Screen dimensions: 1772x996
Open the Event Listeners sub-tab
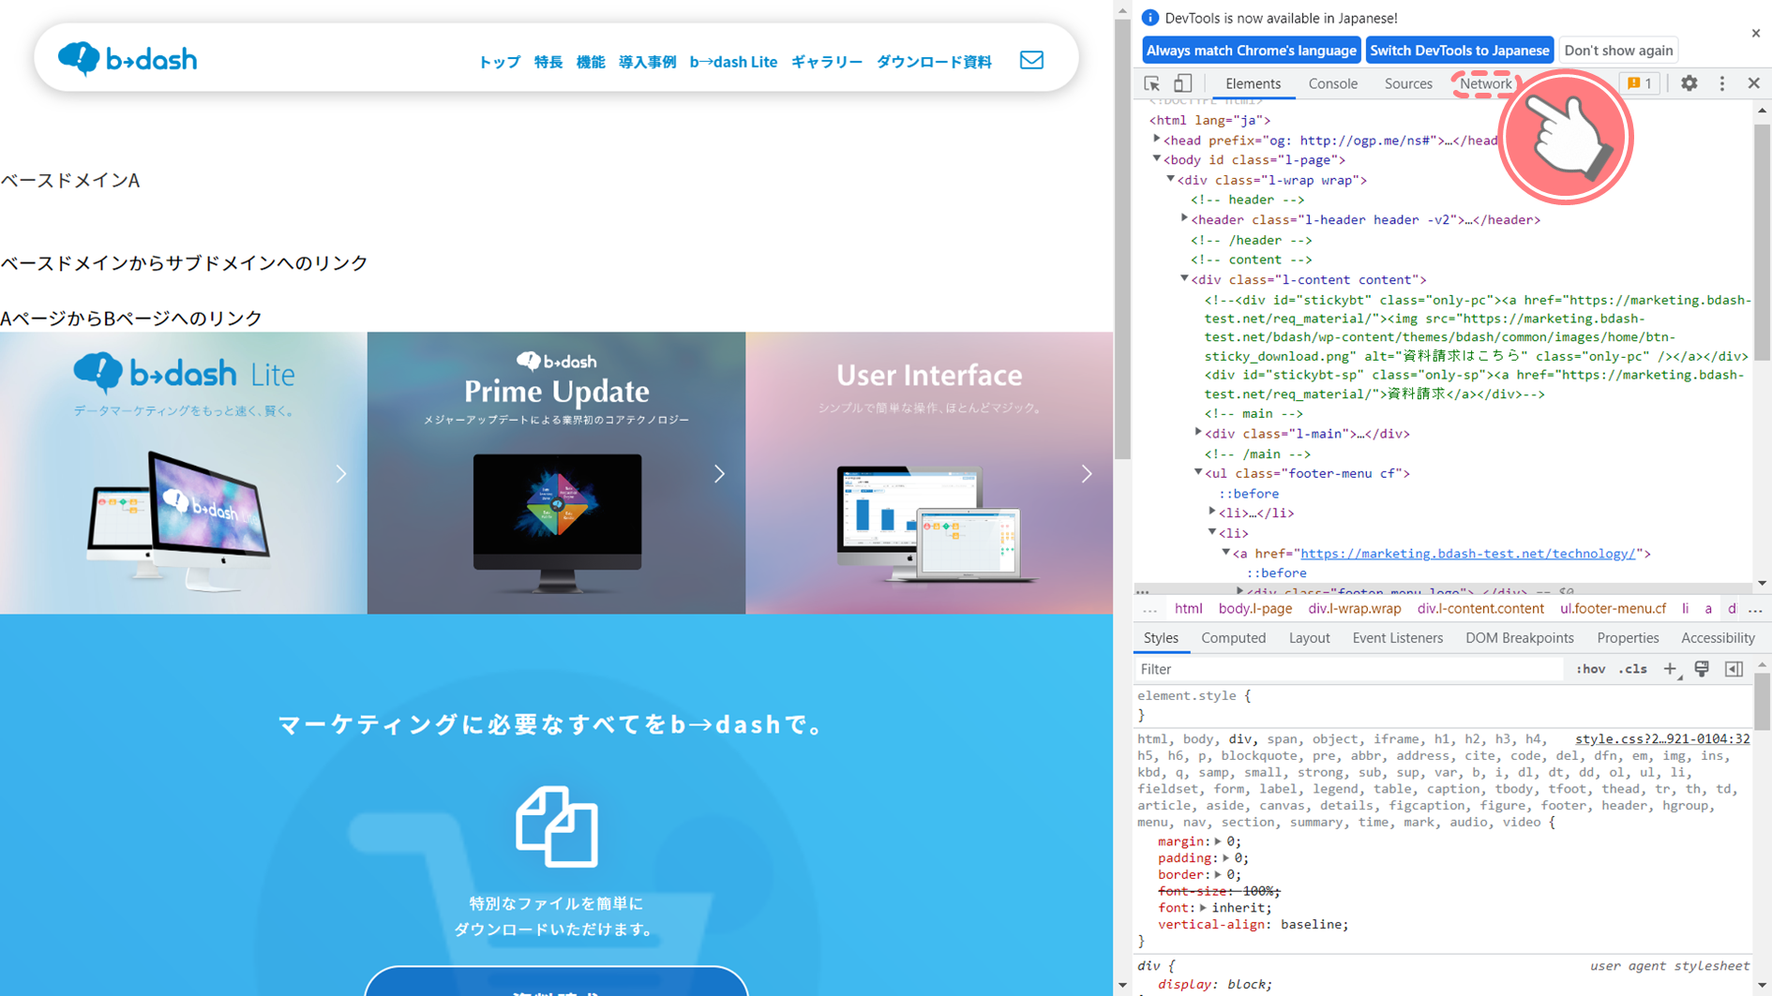point(1397,638)
